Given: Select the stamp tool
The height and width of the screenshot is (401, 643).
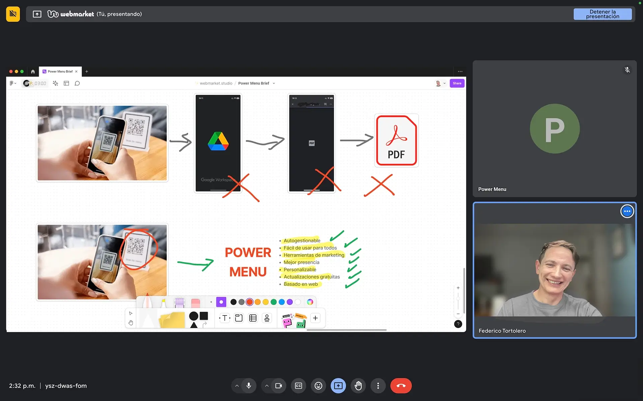Looking at the screenshot, I should pyautogui.click(x=267, y=318).
